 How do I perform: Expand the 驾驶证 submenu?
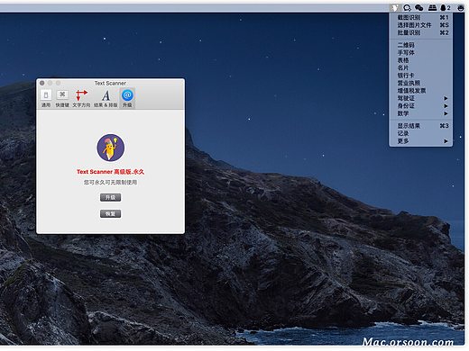coord(421,98)
